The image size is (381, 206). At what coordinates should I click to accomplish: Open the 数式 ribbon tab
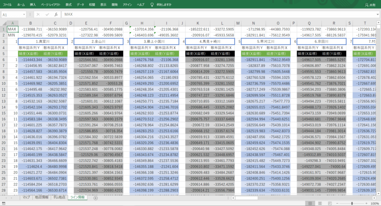tap(69, 4)
